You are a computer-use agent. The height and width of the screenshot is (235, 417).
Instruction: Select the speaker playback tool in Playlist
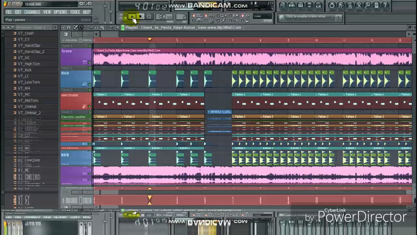pyautogui.click(x=118, y=28)
